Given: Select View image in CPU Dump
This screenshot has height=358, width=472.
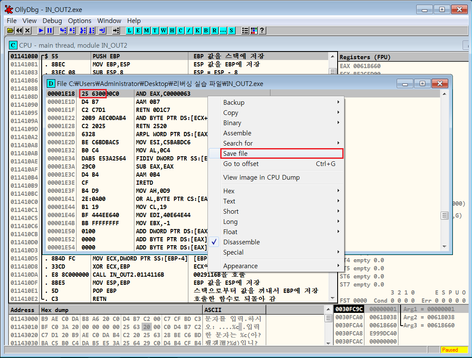Looking at the screenshot, I should point(276,178).
